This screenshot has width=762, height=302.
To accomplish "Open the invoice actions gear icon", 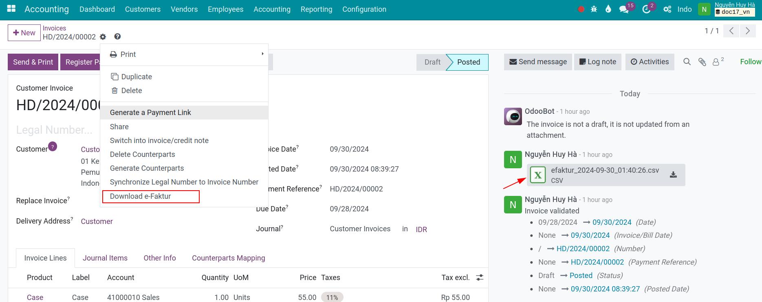I will coord(103,37).
